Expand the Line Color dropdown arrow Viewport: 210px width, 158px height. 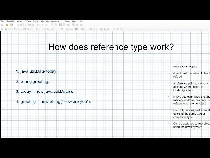13,29
